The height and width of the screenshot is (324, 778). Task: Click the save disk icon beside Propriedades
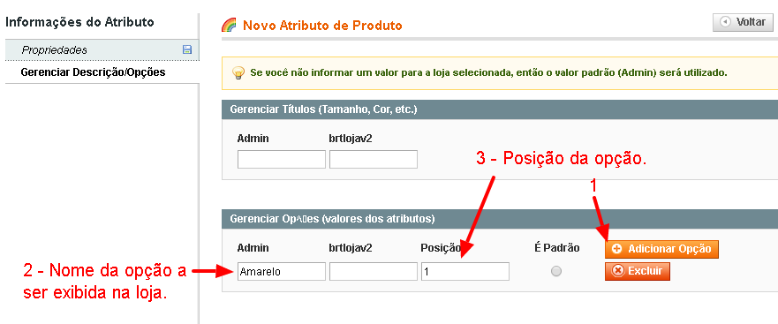point(187,49)
